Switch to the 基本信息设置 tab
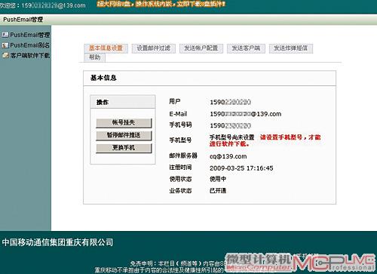377x274 pixels. (106, 48)
